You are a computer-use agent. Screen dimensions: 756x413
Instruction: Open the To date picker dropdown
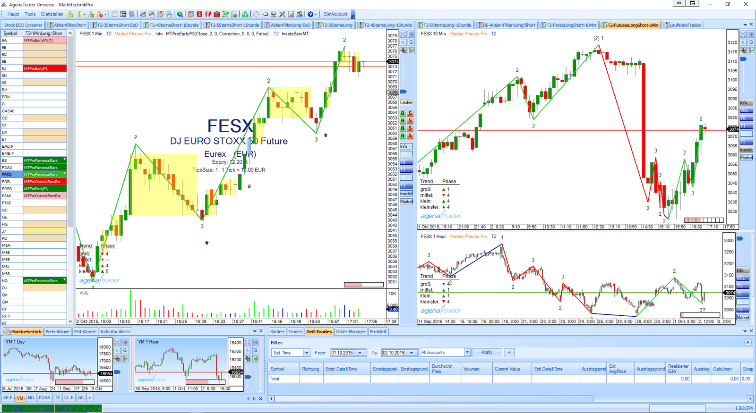(412, 353)
